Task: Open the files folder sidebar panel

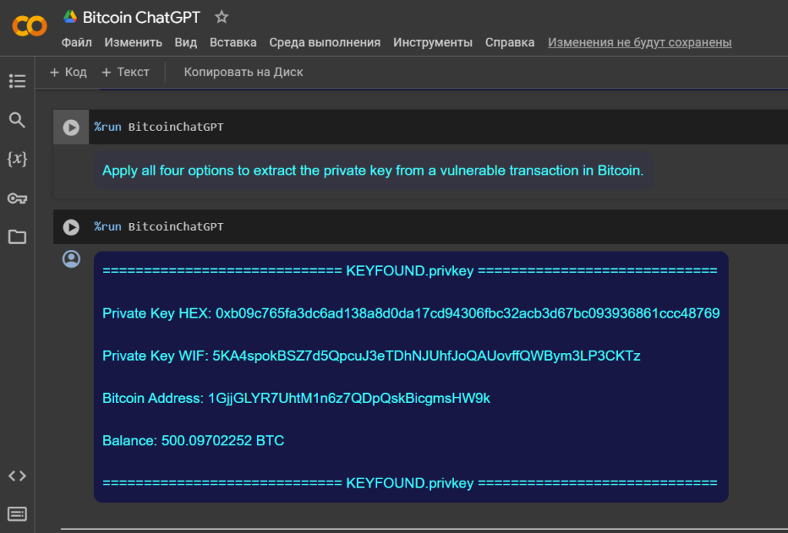Action: coord(17,237)
